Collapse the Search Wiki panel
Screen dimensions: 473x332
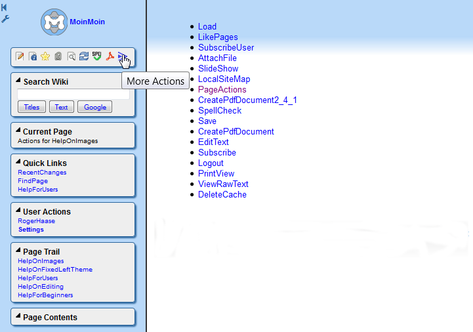[18, 81]
